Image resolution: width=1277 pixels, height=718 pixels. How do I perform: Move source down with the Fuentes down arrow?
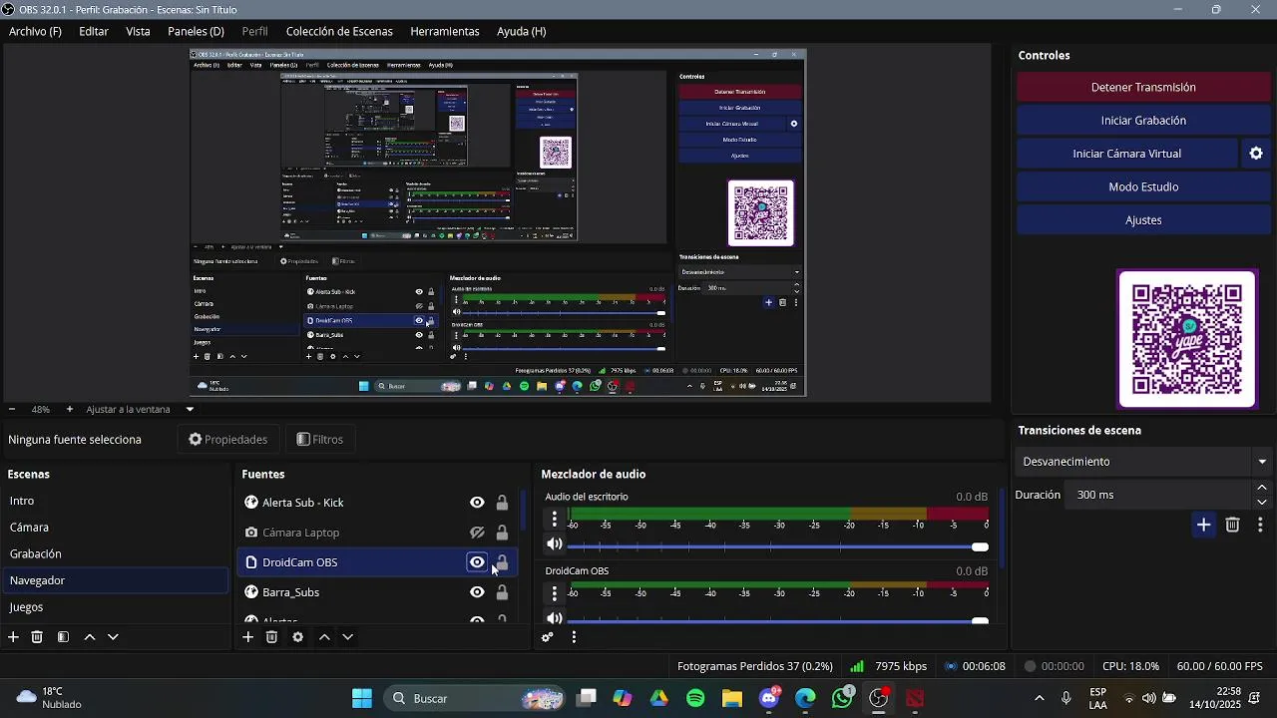(x=347, y=637)
